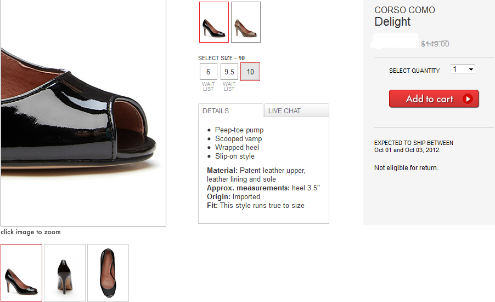This screenshot has height=302, width=495.
Task: Open the Live Chat tab
Action: point(296,111)
